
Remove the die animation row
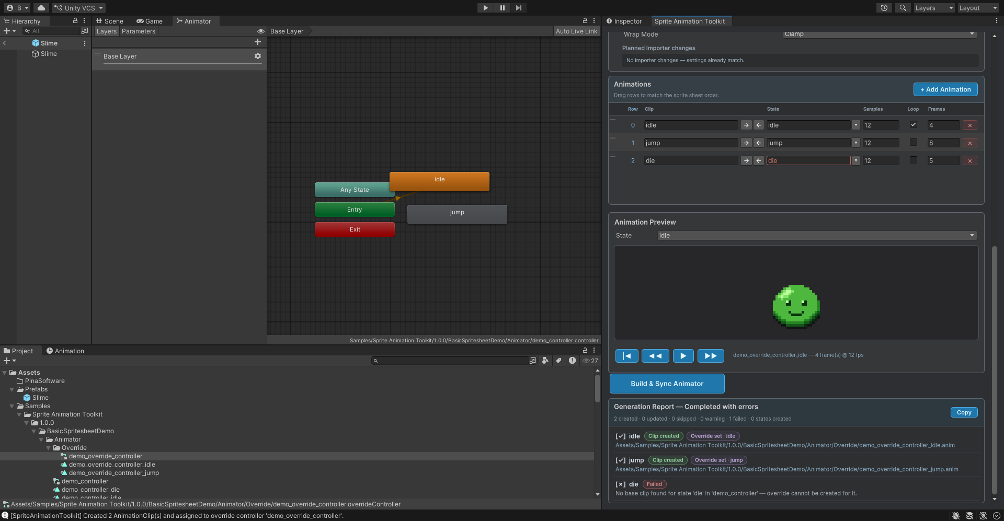(970, 161)
